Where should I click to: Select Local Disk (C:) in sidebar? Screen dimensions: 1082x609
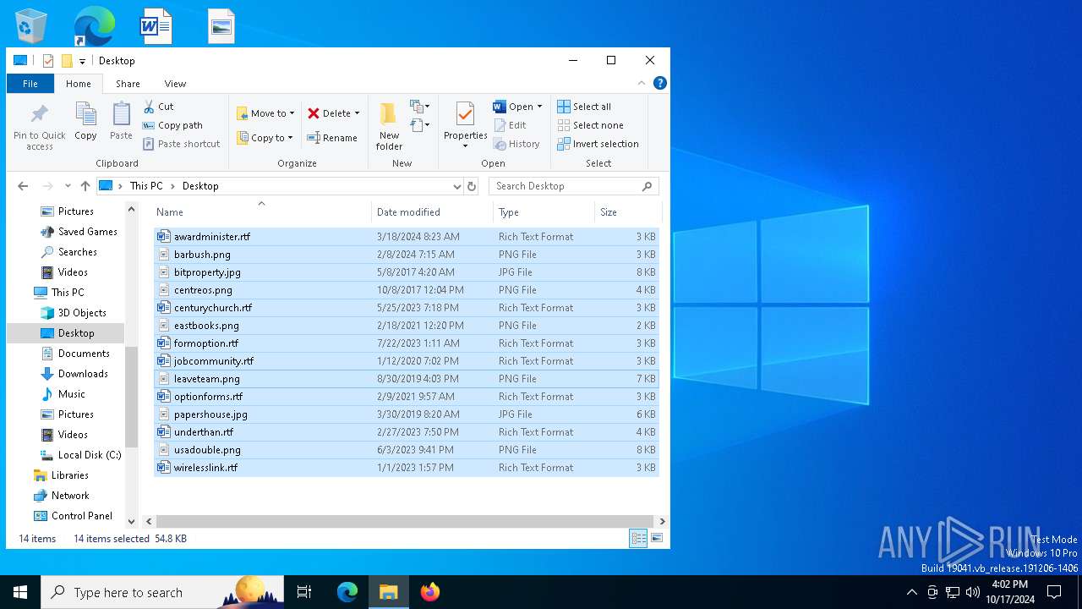tap(80, 455)
